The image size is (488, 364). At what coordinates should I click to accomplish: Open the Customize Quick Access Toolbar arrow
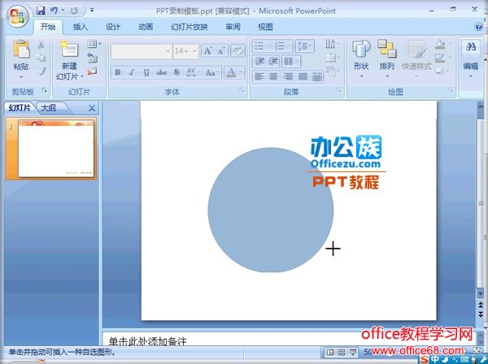[x=92, y=11]
